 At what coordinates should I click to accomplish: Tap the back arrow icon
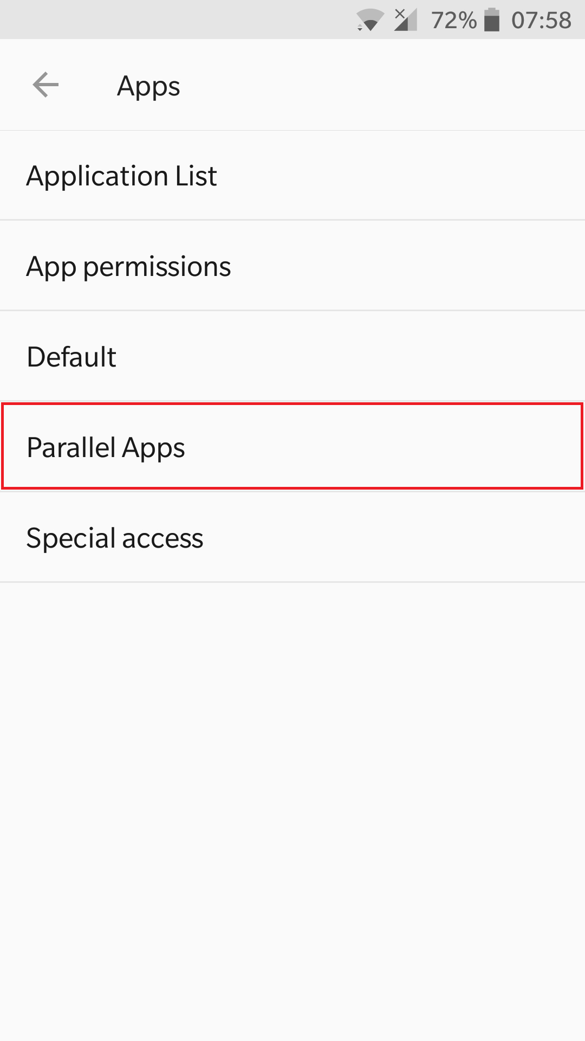click(45, 85)
